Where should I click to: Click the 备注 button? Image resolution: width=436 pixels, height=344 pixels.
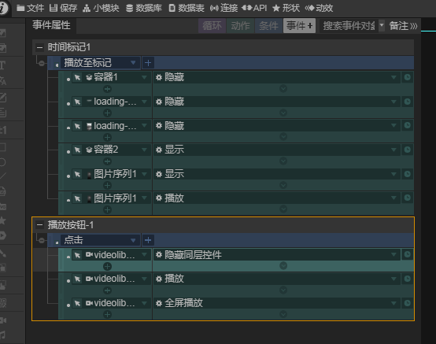(403, 26)
